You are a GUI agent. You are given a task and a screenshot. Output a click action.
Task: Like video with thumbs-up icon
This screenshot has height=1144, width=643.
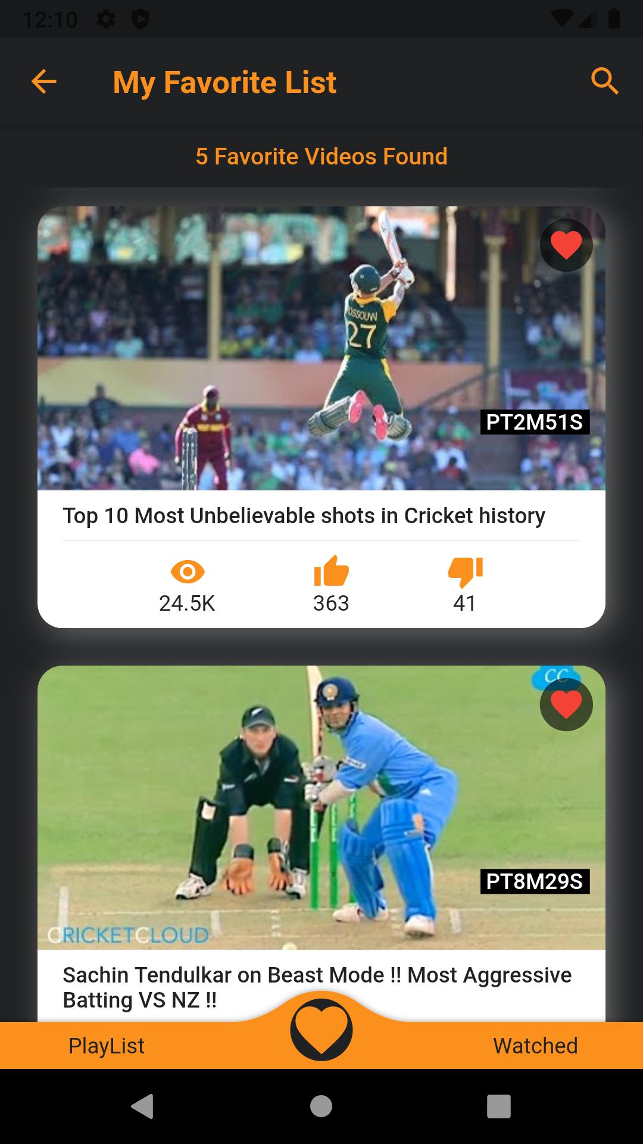[331, 571]
